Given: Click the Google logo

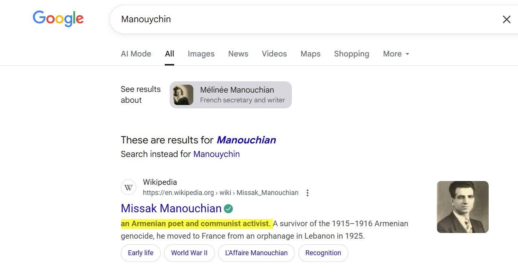Looking at the screenshot, I should pos(58,19).
